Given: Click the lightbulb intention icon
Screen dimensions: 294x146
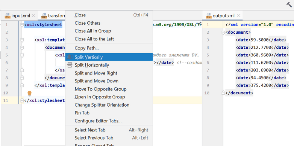Looking at the screenshot, I should pyautogui.click(x=29, y=93).
